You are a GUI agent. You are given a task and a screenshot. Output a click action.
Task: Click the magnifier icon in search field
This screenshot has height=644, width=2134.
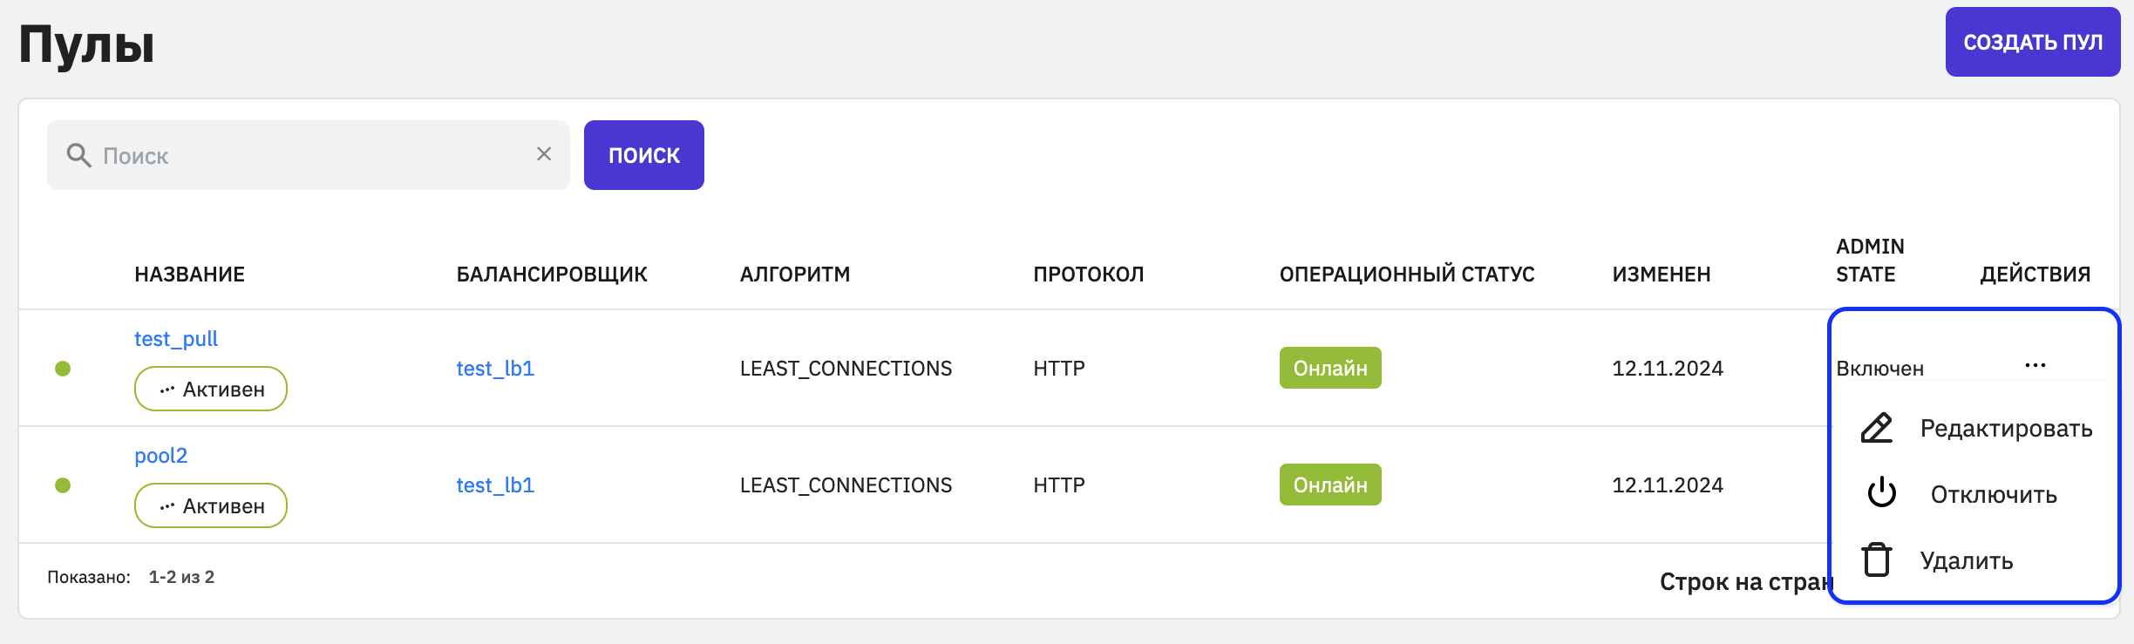tap(78, 155)
